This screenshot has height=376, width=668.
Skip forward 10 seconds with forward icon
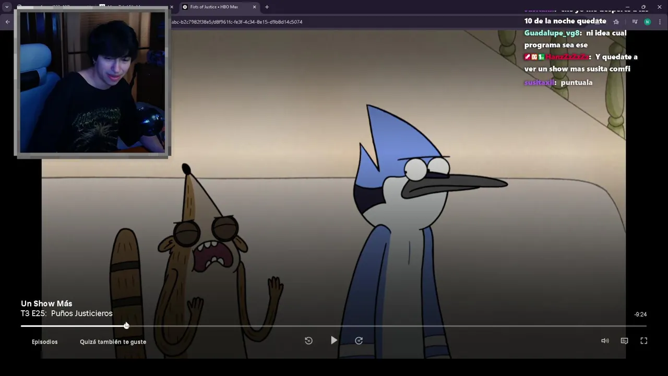point(359,340)
